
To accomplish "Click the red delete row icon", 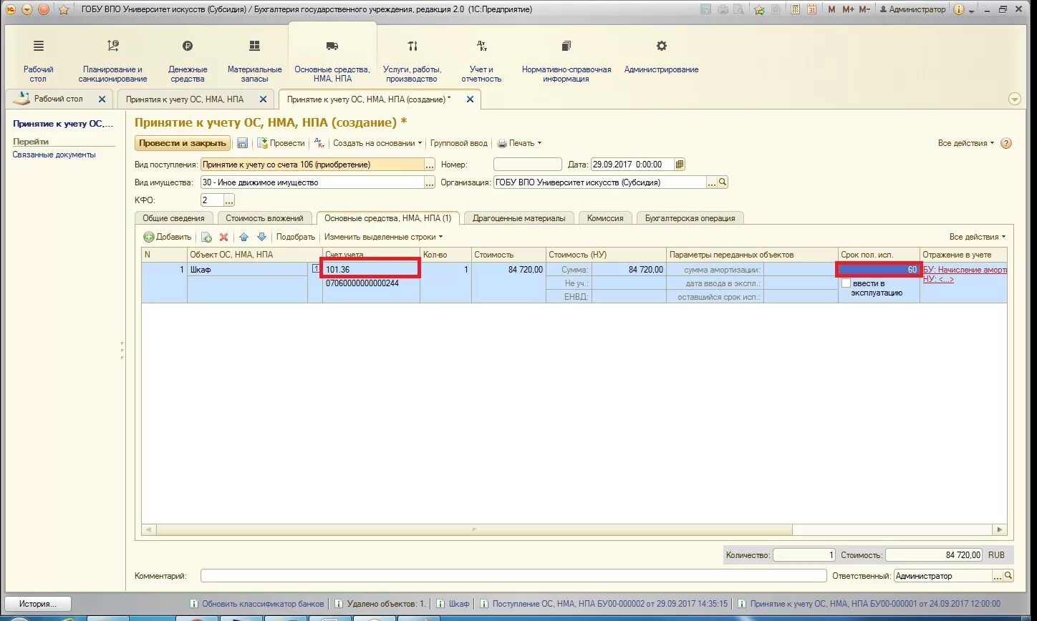I will (223, 237).
